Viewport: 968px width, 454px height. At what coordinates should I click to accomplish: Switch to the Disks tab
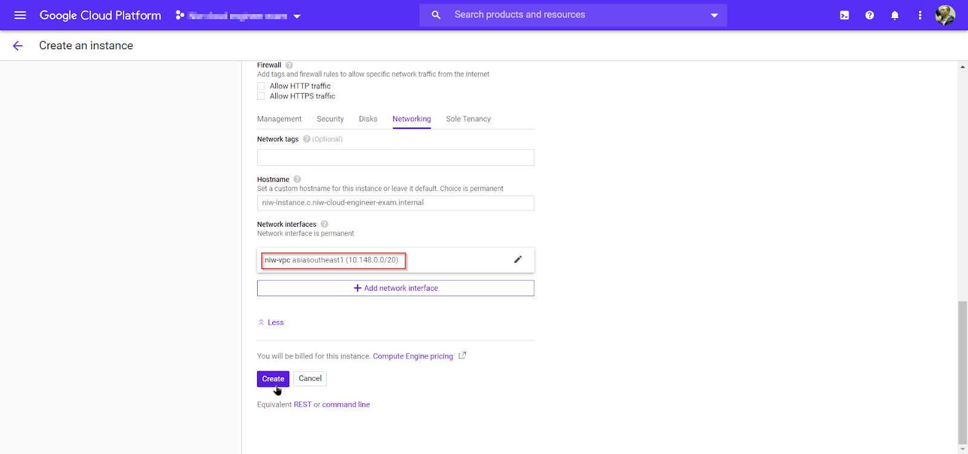pyautogui.click(x=368, y=119)
